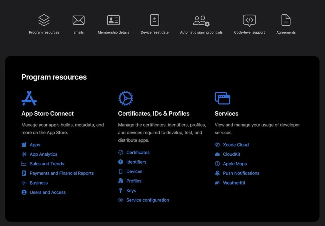
Task: Open the Agreements document icon
Action: click(x=286, y=20)
